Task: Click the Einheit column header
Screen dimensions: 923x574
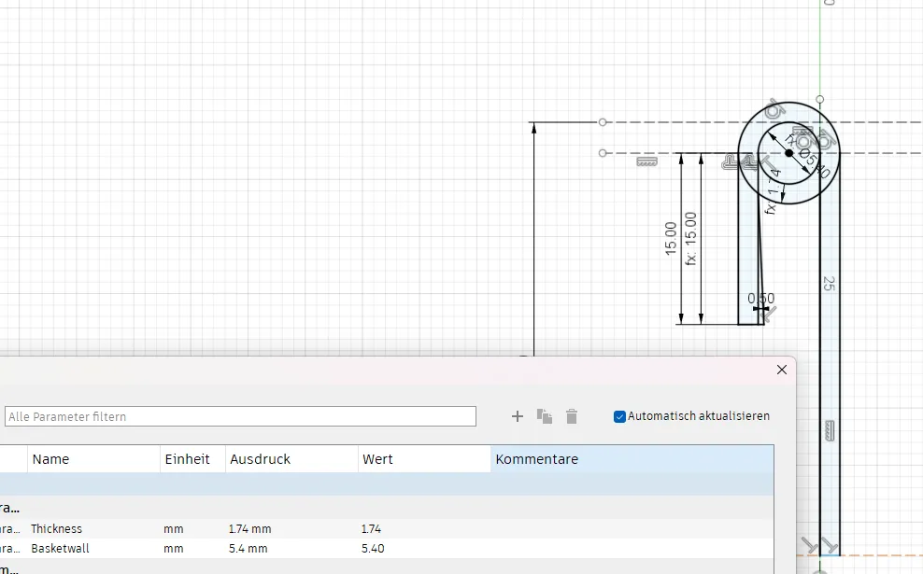Action: coord(192,459)
